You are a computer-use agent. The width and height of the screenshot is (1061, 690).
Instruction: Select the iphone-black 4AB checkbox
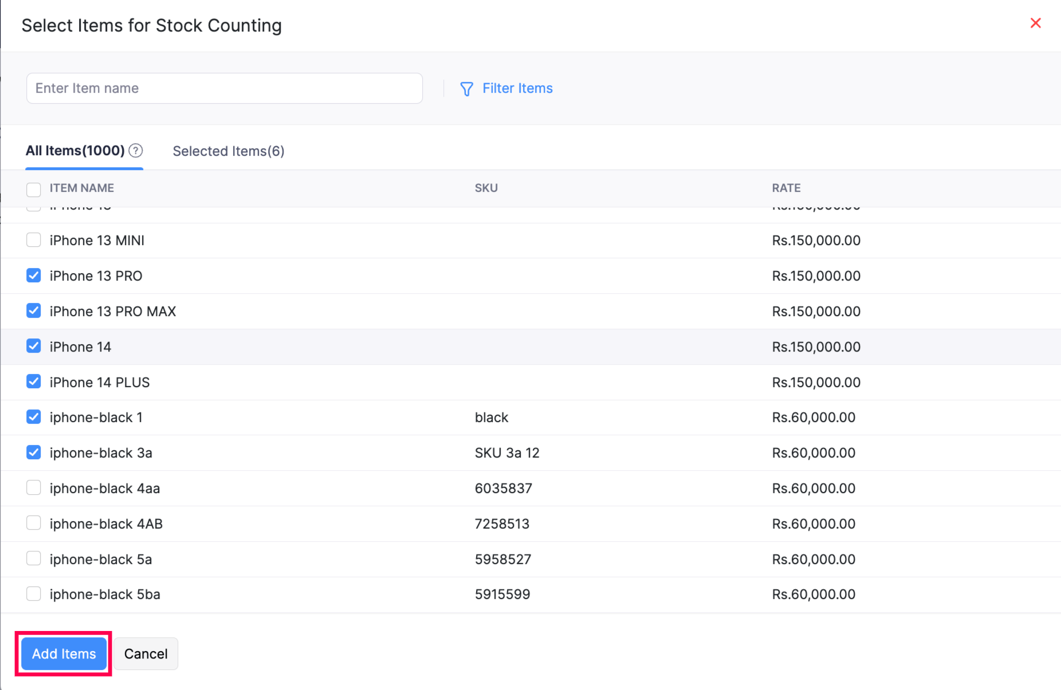pyautogui.click(x=33, y=523)
